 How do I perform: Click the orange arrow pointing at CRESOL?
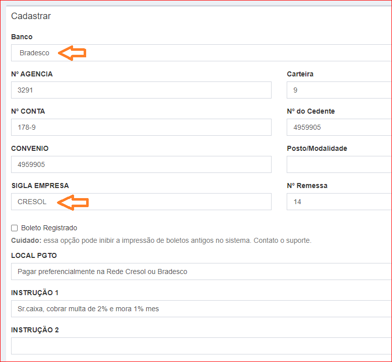(x=73, y=202)
